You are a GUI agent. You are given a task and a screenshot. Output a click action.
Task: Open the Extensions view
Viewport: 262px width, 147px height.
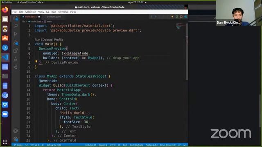16,51
